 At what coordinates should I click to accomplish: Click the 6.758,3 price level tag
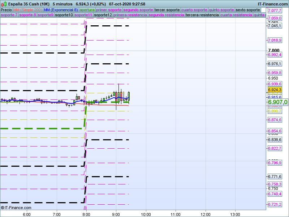pyautogui.click(x=275, y=184)
